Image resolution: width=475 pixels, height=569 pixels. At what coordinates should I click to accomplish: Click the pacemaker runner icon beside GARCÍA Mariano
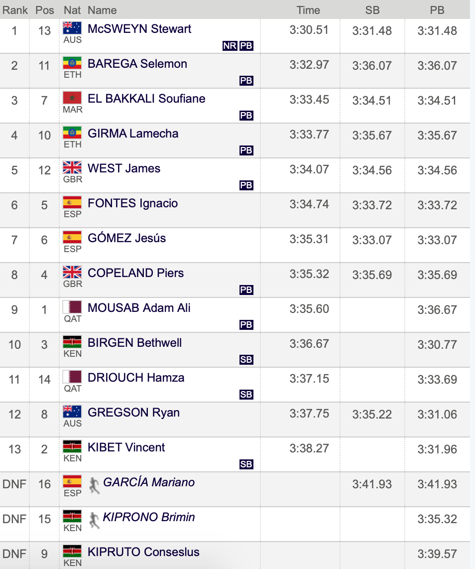[x=94, y=485]
